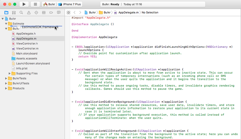Click the "@implementation AppDelegate" line
Image resolution: width=241 pixels, height=139 pixels.
tap(94, 37)
